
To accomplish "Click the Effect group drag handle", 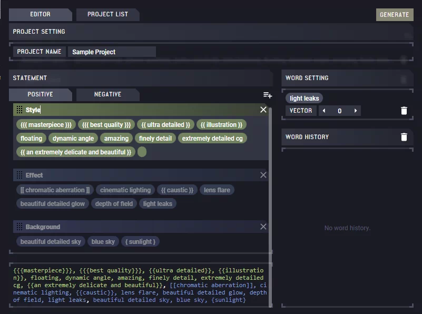I will (19, 175).
